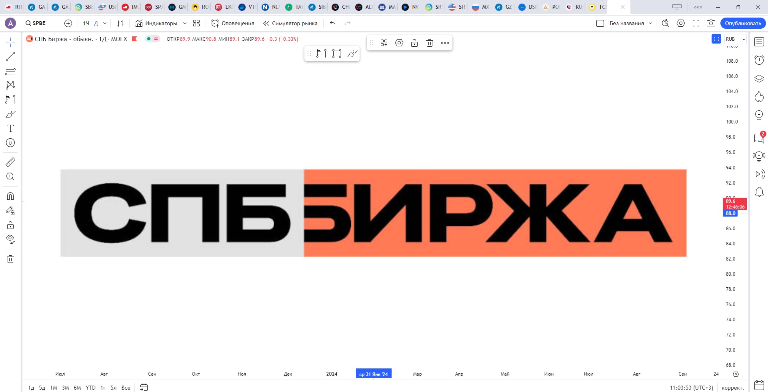Open more options in floating toolbar
The width and height of the screenshot is (768, 392).
[x=445, y=43]
